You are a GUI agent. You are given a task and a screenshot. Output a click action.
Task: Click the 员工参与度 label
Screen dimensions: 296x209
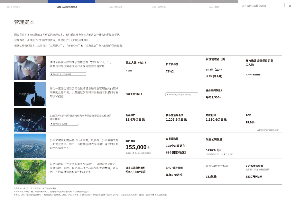172,64
